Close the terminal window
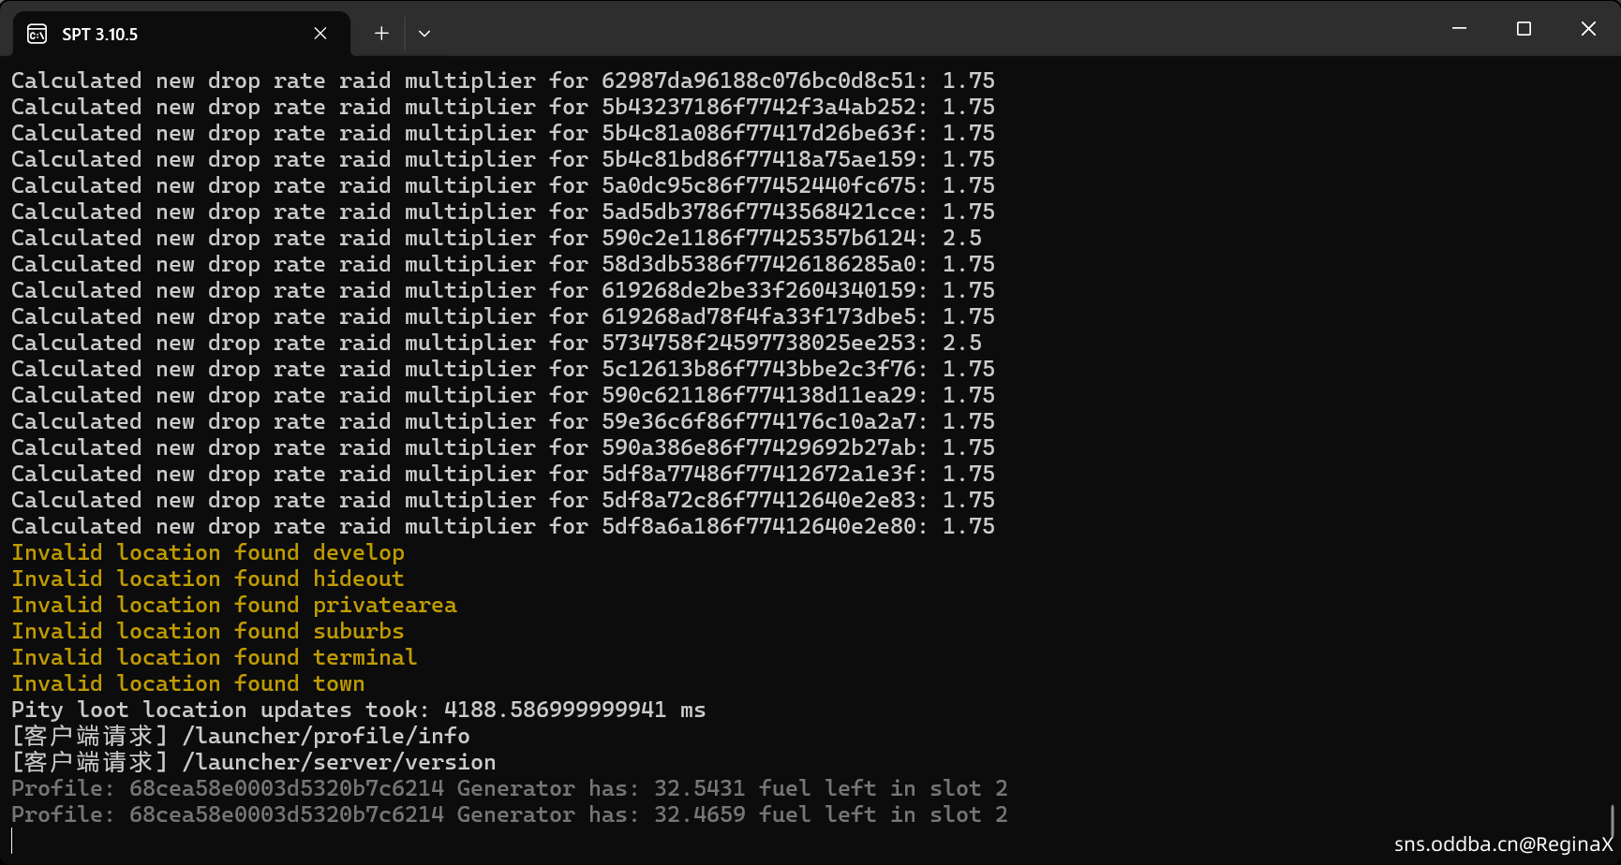Screen dimensions: 1621x865 [1588, 29]
